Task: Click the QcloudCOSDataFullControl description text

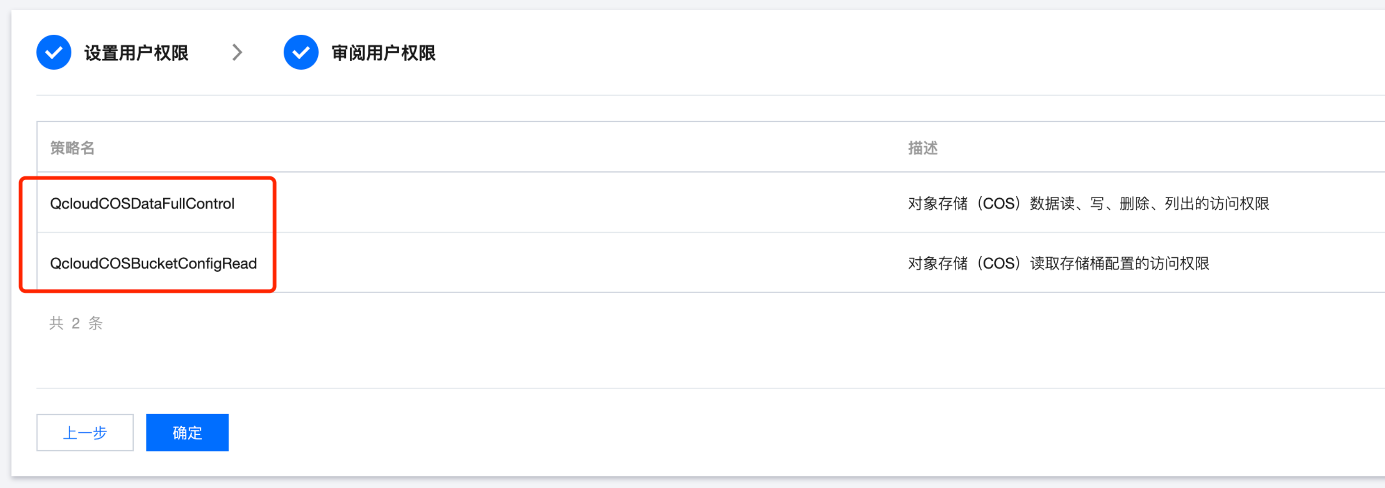Action: (1088, 203)
